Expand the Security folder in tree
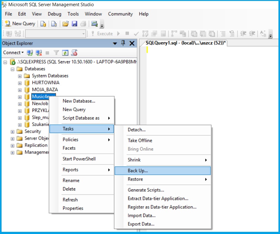 pos(13,132)
